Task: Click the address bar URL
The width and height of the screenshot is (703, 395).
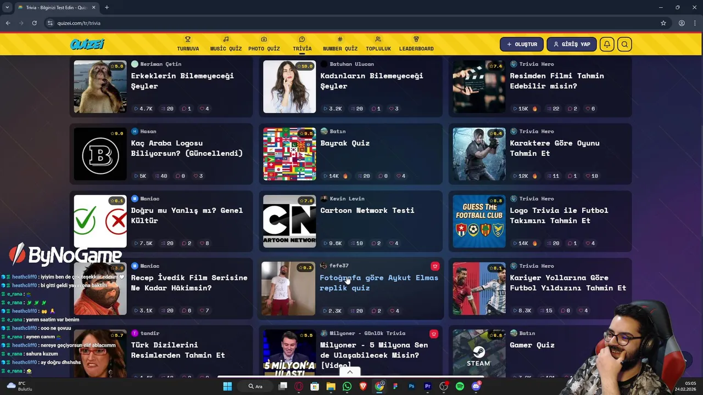Action: (x=79, y=23)
